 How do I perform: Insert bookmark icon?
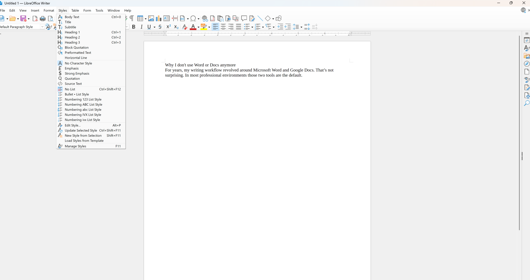(x=228, y=18)
